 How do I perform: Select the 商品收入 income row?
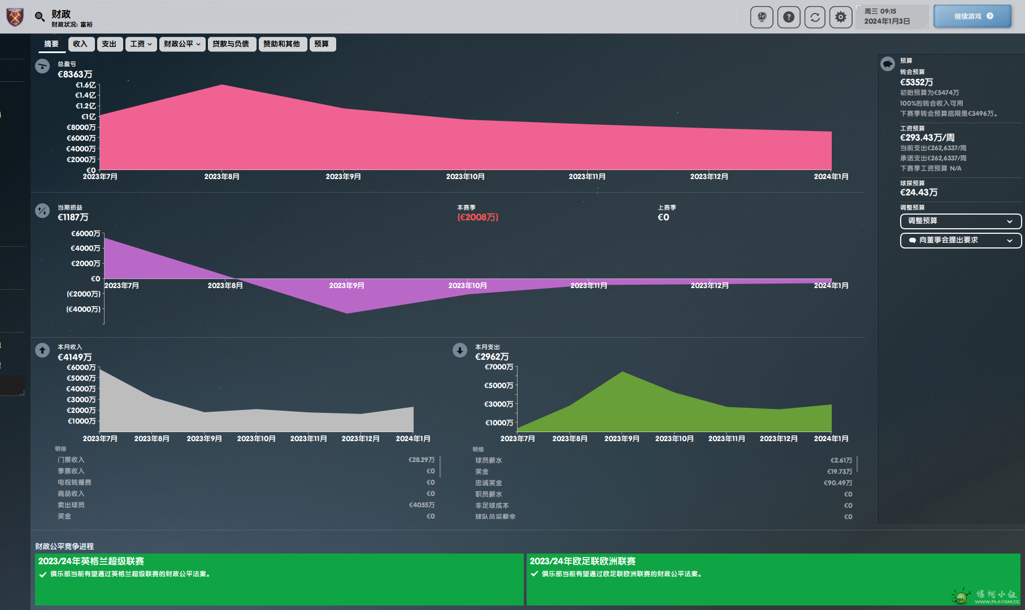click(x=246, y=494)
